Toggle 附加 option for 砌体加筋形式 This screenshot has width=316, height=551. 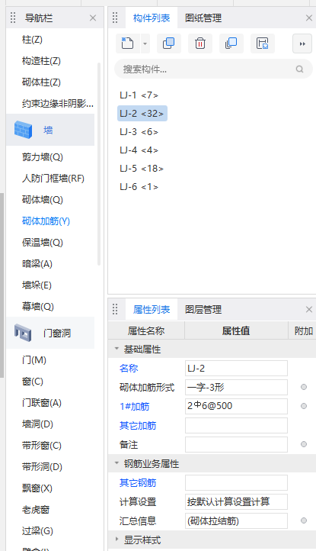tap(304, 387)
